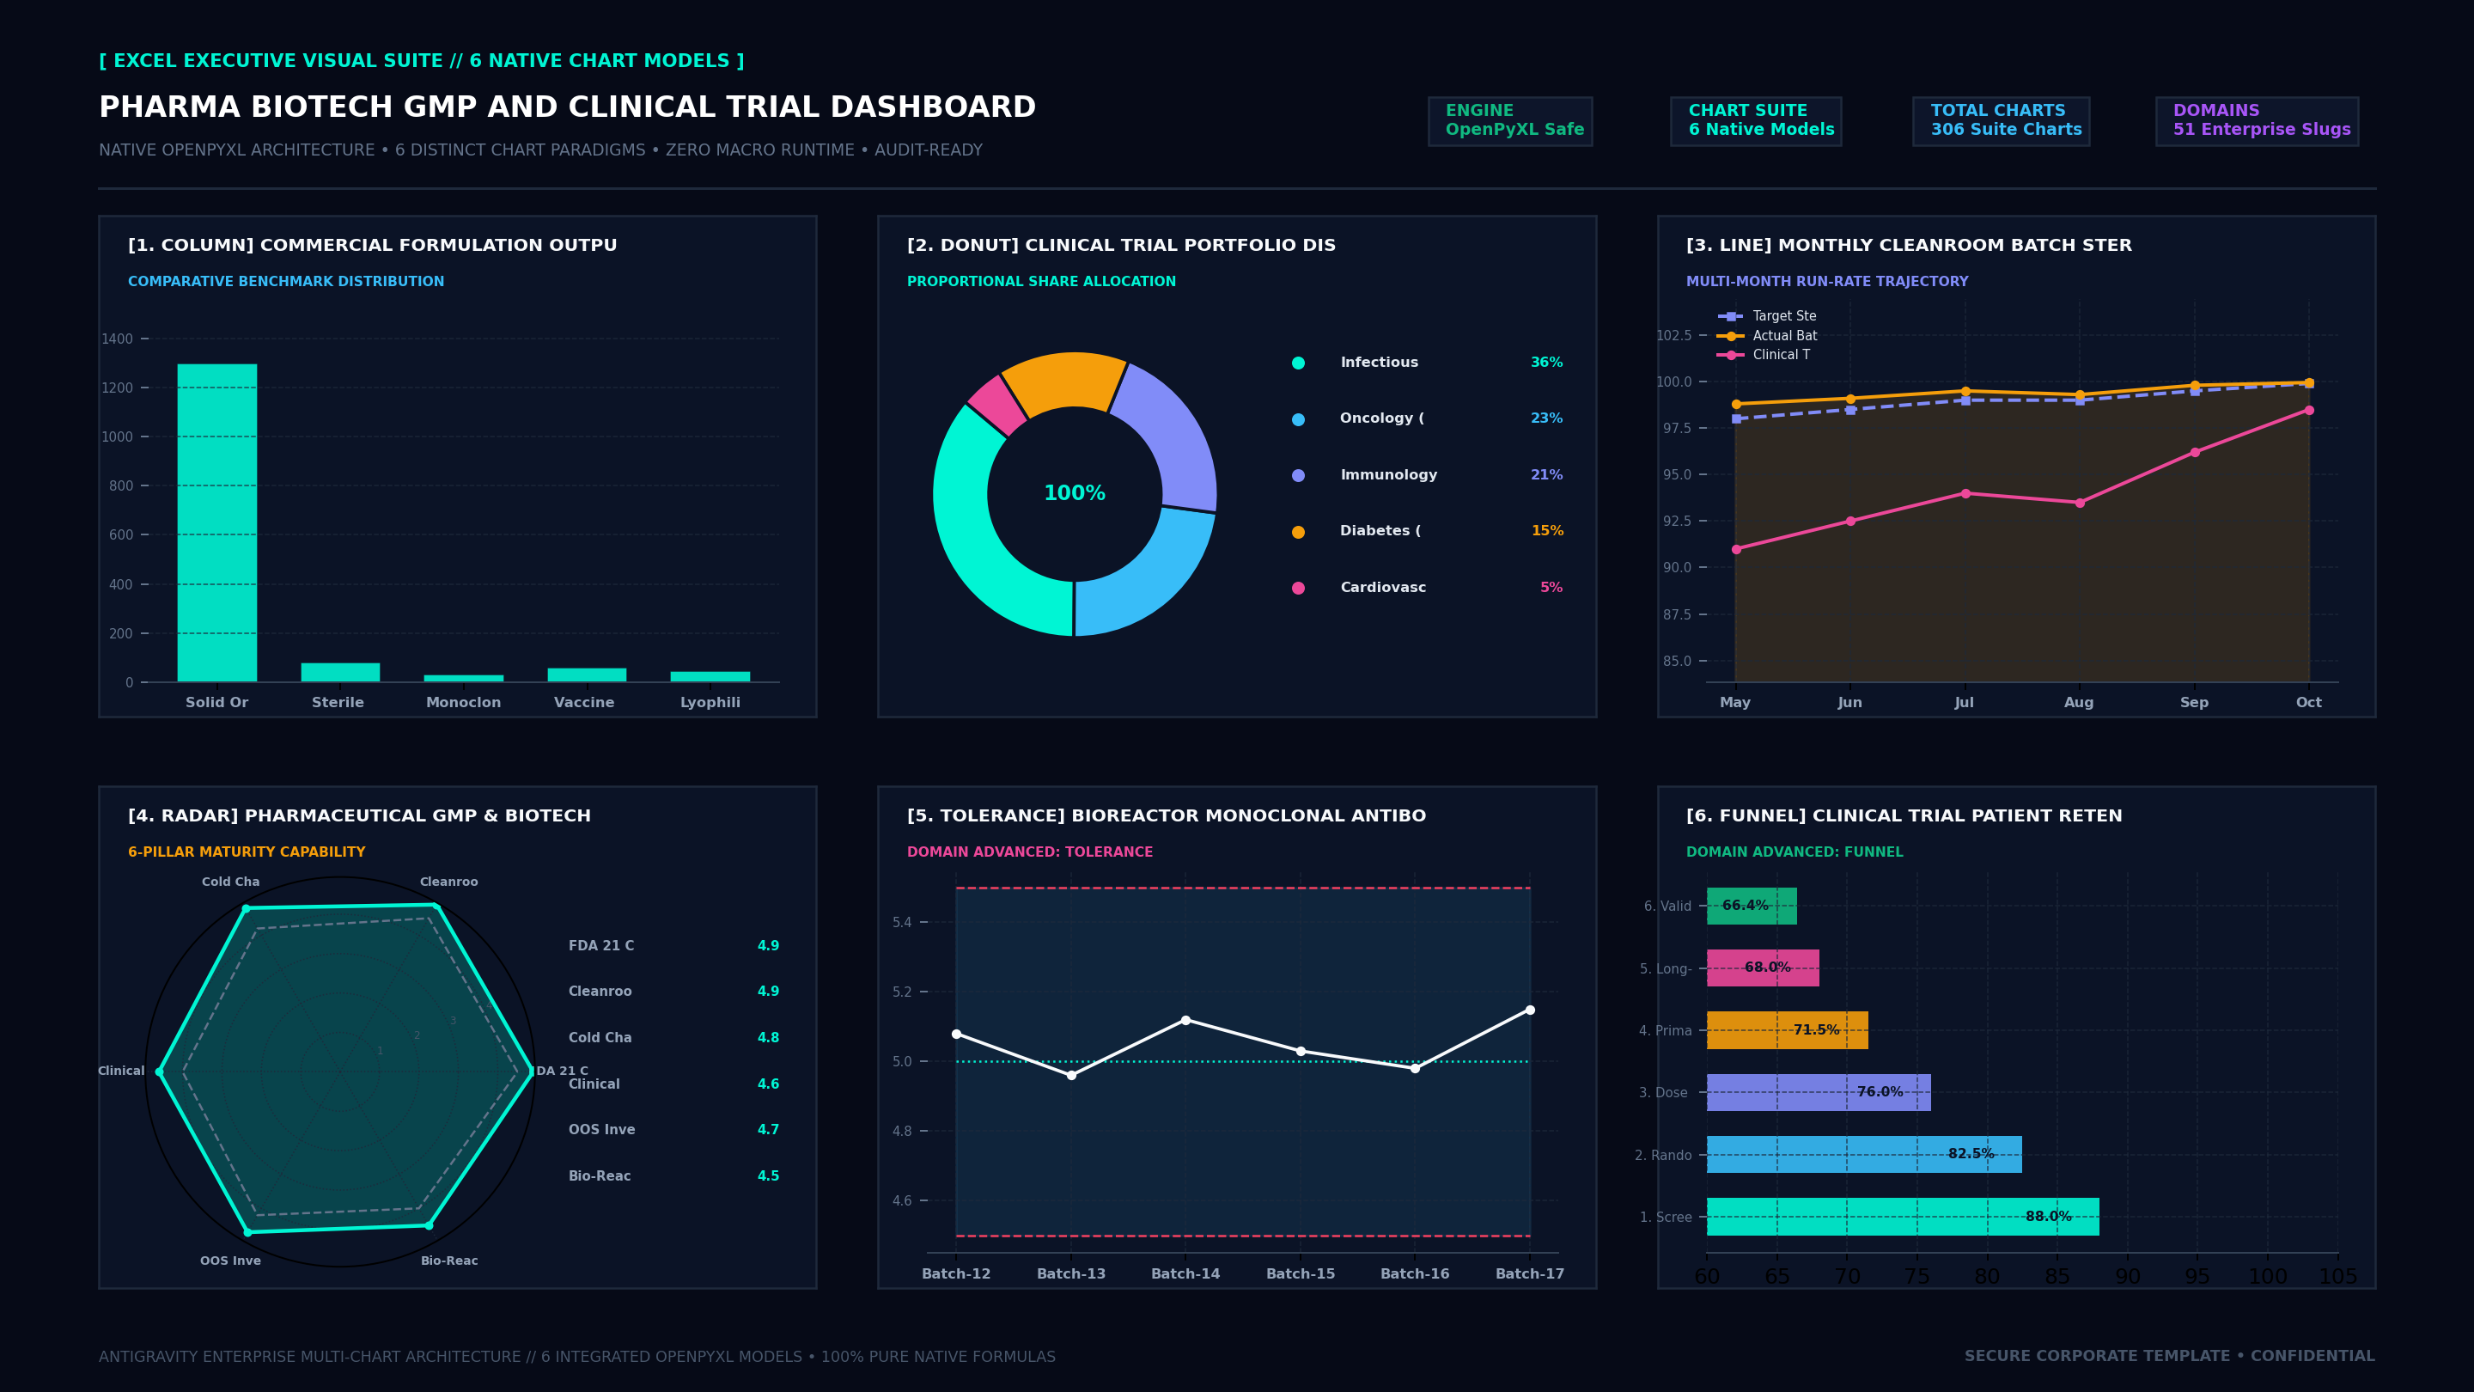Click the 68.0% Long- funnel bar

[1763, 968]
